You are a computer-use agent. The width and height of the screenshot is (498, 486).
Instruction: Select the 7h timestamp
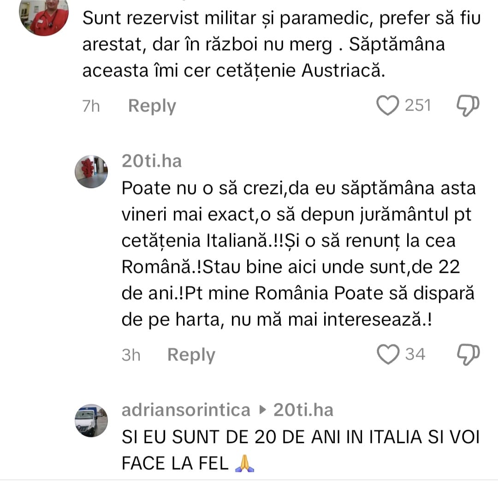tap(91, 106)
